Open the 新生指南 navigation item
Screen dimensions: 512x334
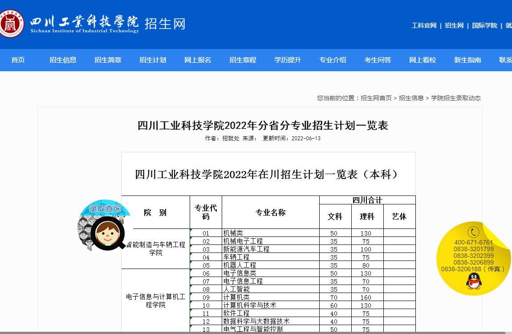467,60
